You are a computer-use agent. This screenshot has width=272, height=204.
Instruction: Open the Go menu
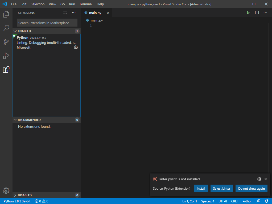pyautogui.click(x=63, y=4)
